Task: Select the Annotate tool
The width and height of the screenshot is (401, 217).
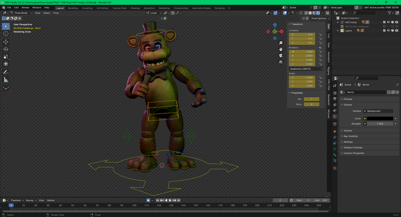Action: tap(6, 72)
